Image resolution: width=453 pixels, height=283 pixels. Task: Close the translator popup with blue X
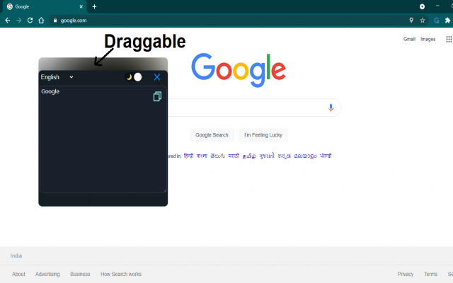point(157,77)
